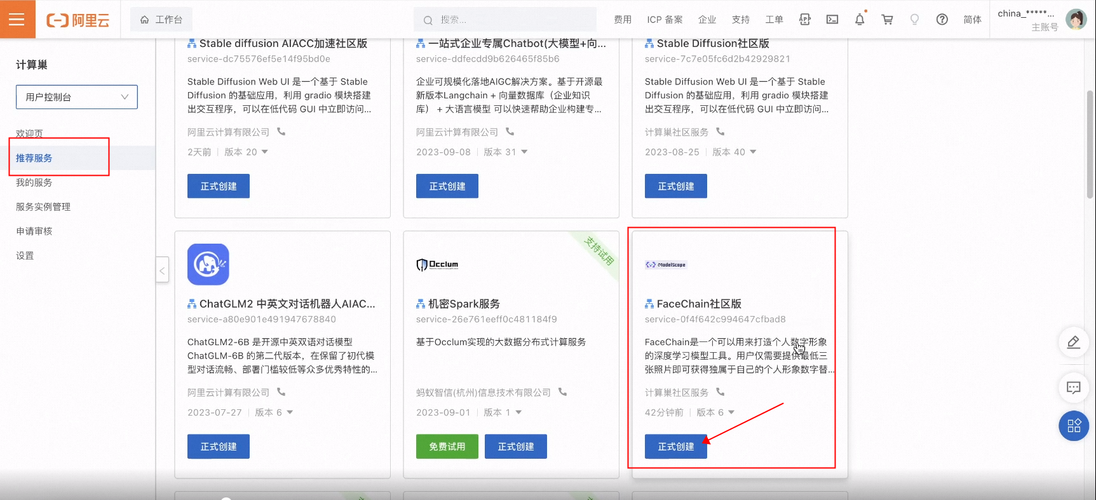The height and width of the screenshot is (500, 1096).
Task: Click the Alibaba Cloud logo
Action: click(78, 20)
